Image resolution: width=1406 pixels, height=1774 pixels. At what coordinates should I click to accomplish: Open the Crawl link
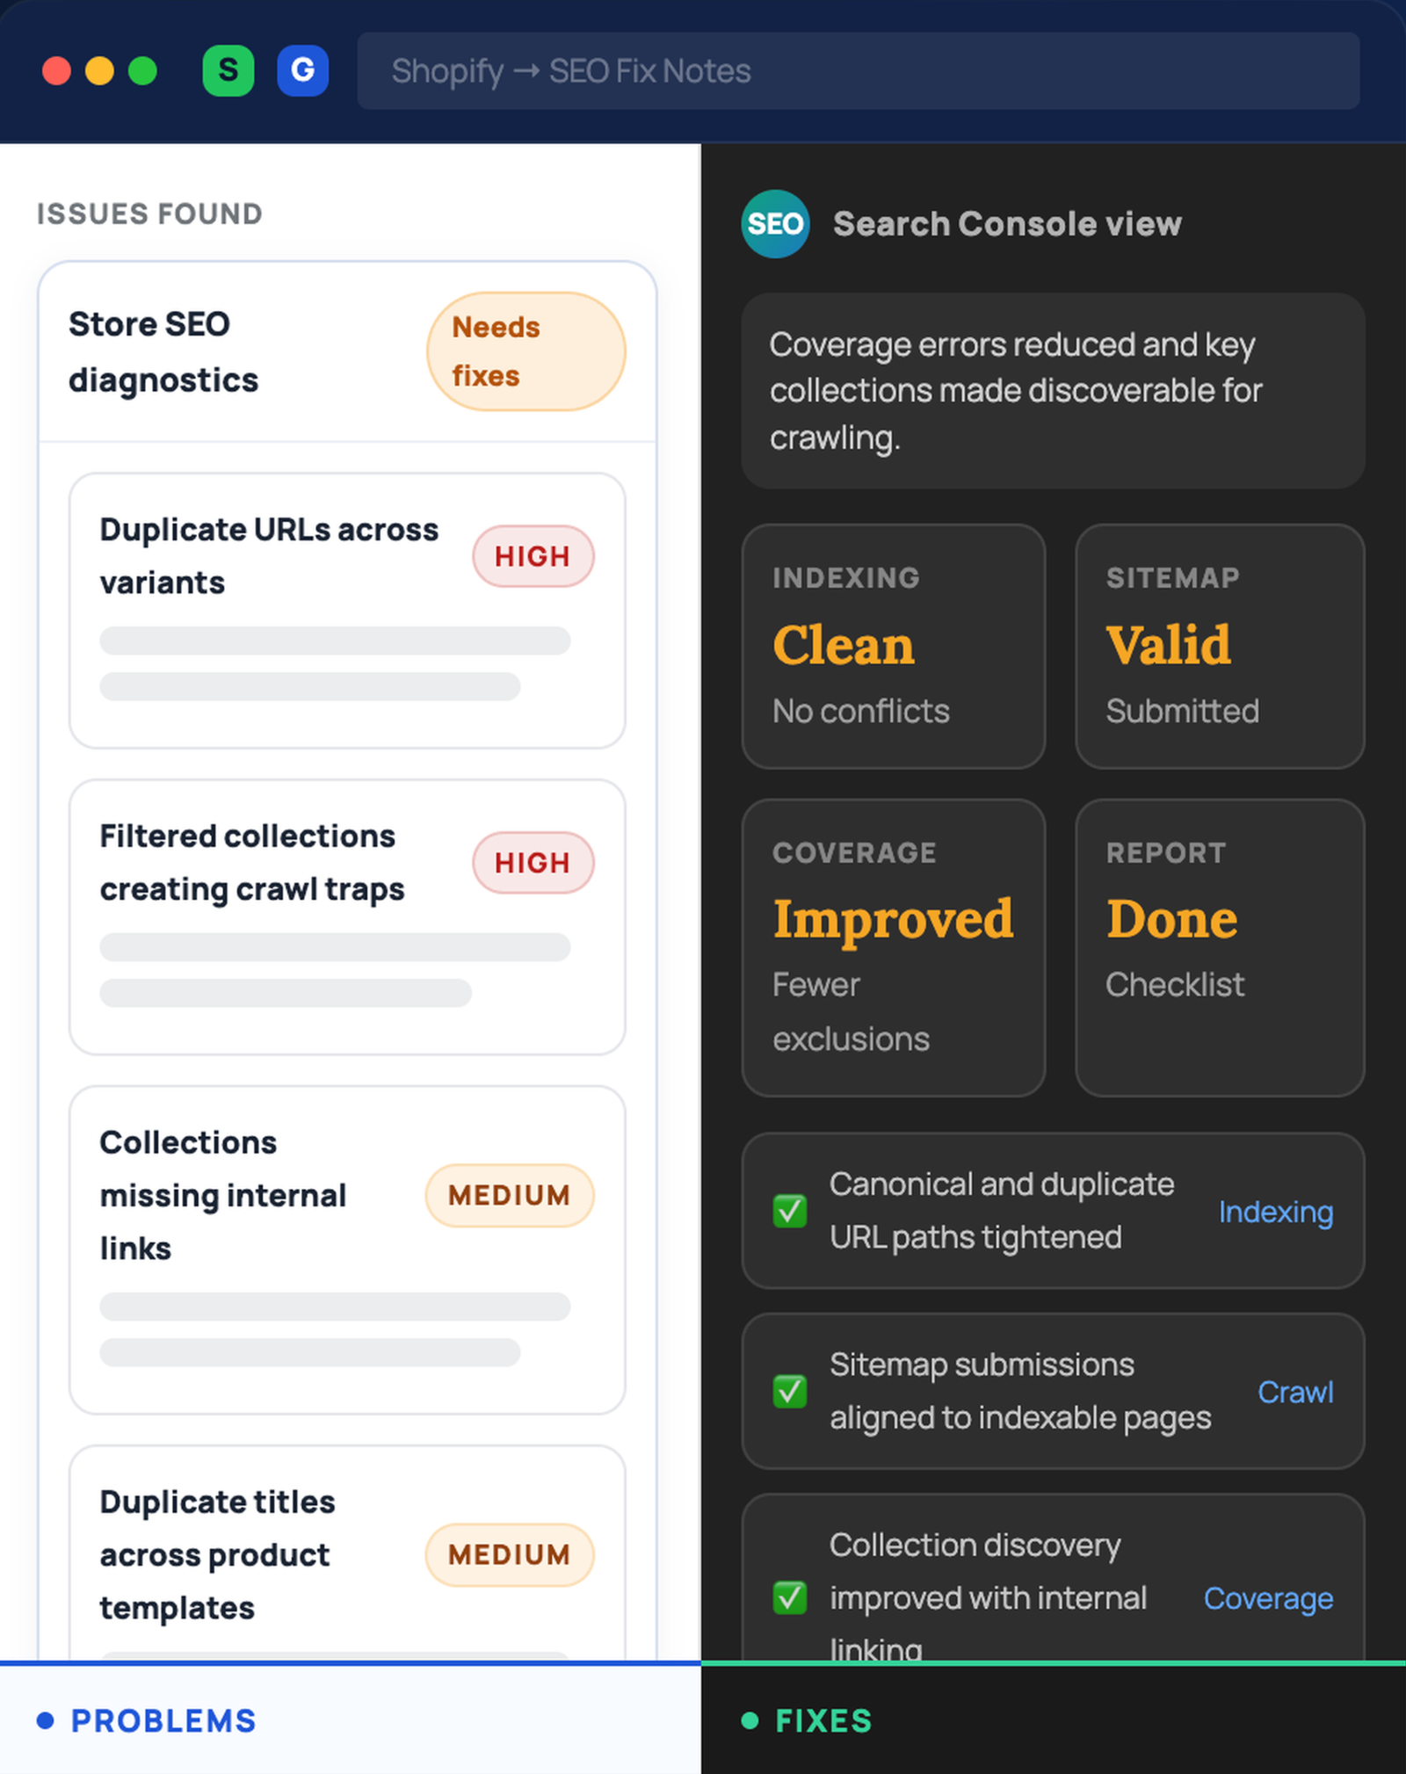coord(1294,1392)
